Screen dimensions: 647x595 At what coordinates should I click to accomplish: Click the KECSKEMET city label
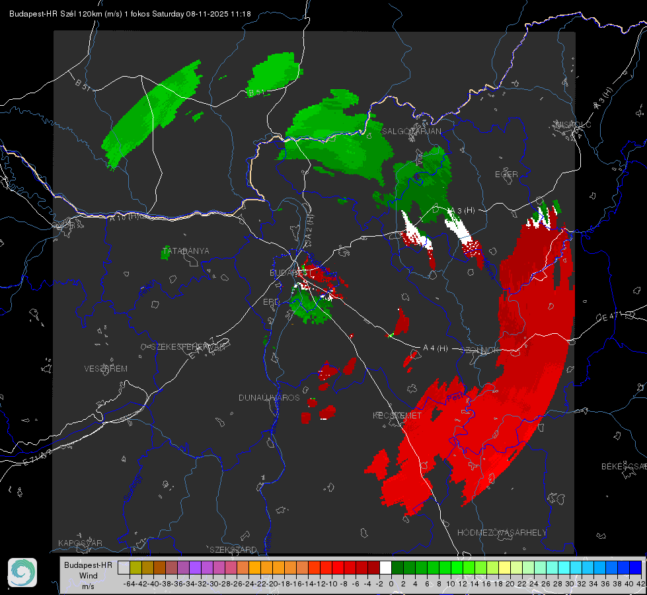pos(397,415)
